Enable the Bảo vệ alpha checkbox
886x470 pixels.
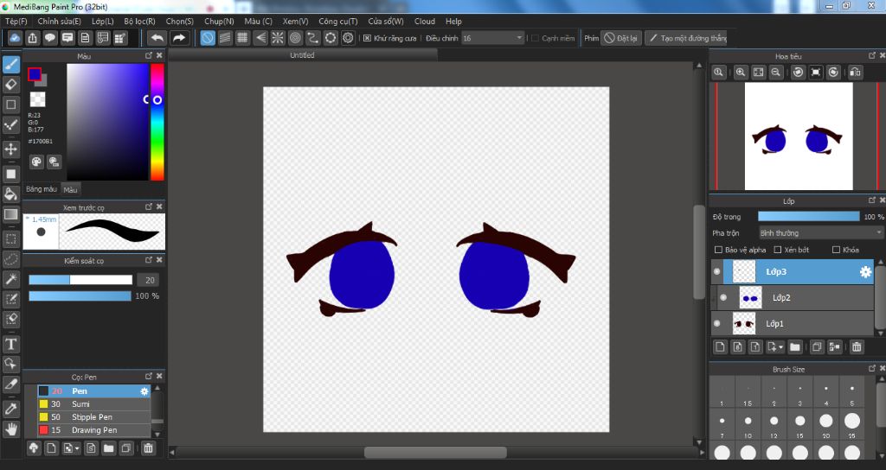coord(718,250)
